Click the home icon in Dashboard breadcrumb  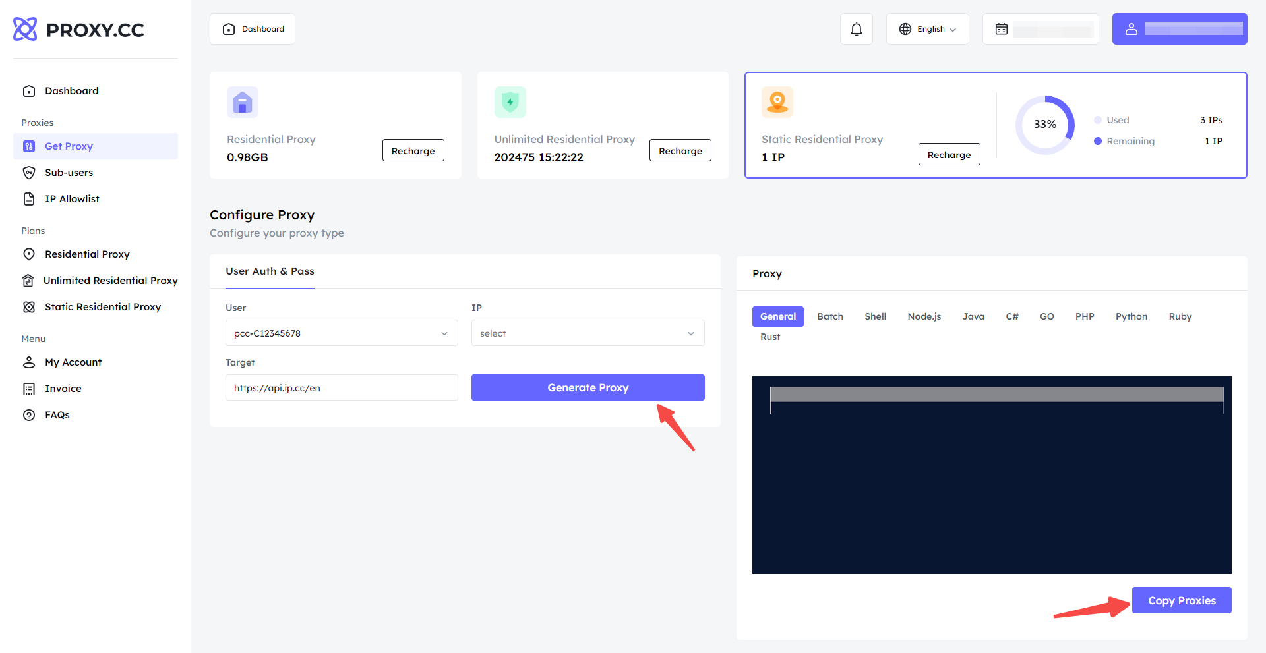(229, 29)
